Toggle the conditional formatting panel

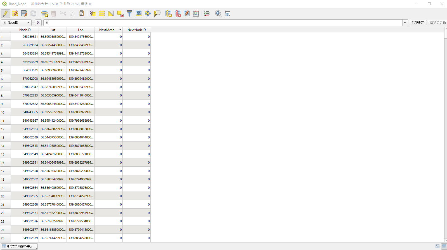tap(207, 13)
